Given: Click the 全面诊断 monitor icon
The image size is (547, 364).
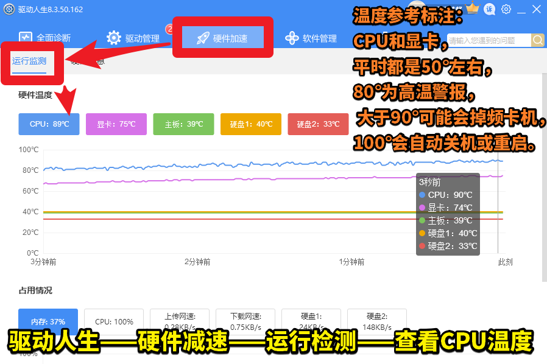Looking at the screenshot, I should coord(25,38).
